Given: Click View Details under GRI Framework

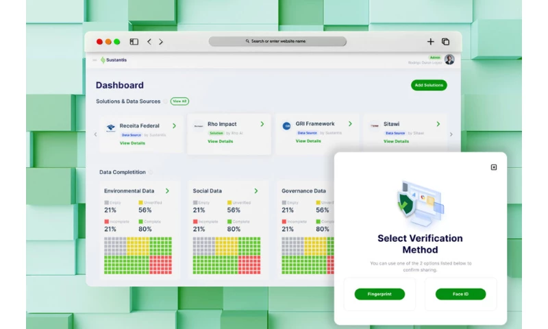Looking at the screenshot, I should [x=308, y=141].
